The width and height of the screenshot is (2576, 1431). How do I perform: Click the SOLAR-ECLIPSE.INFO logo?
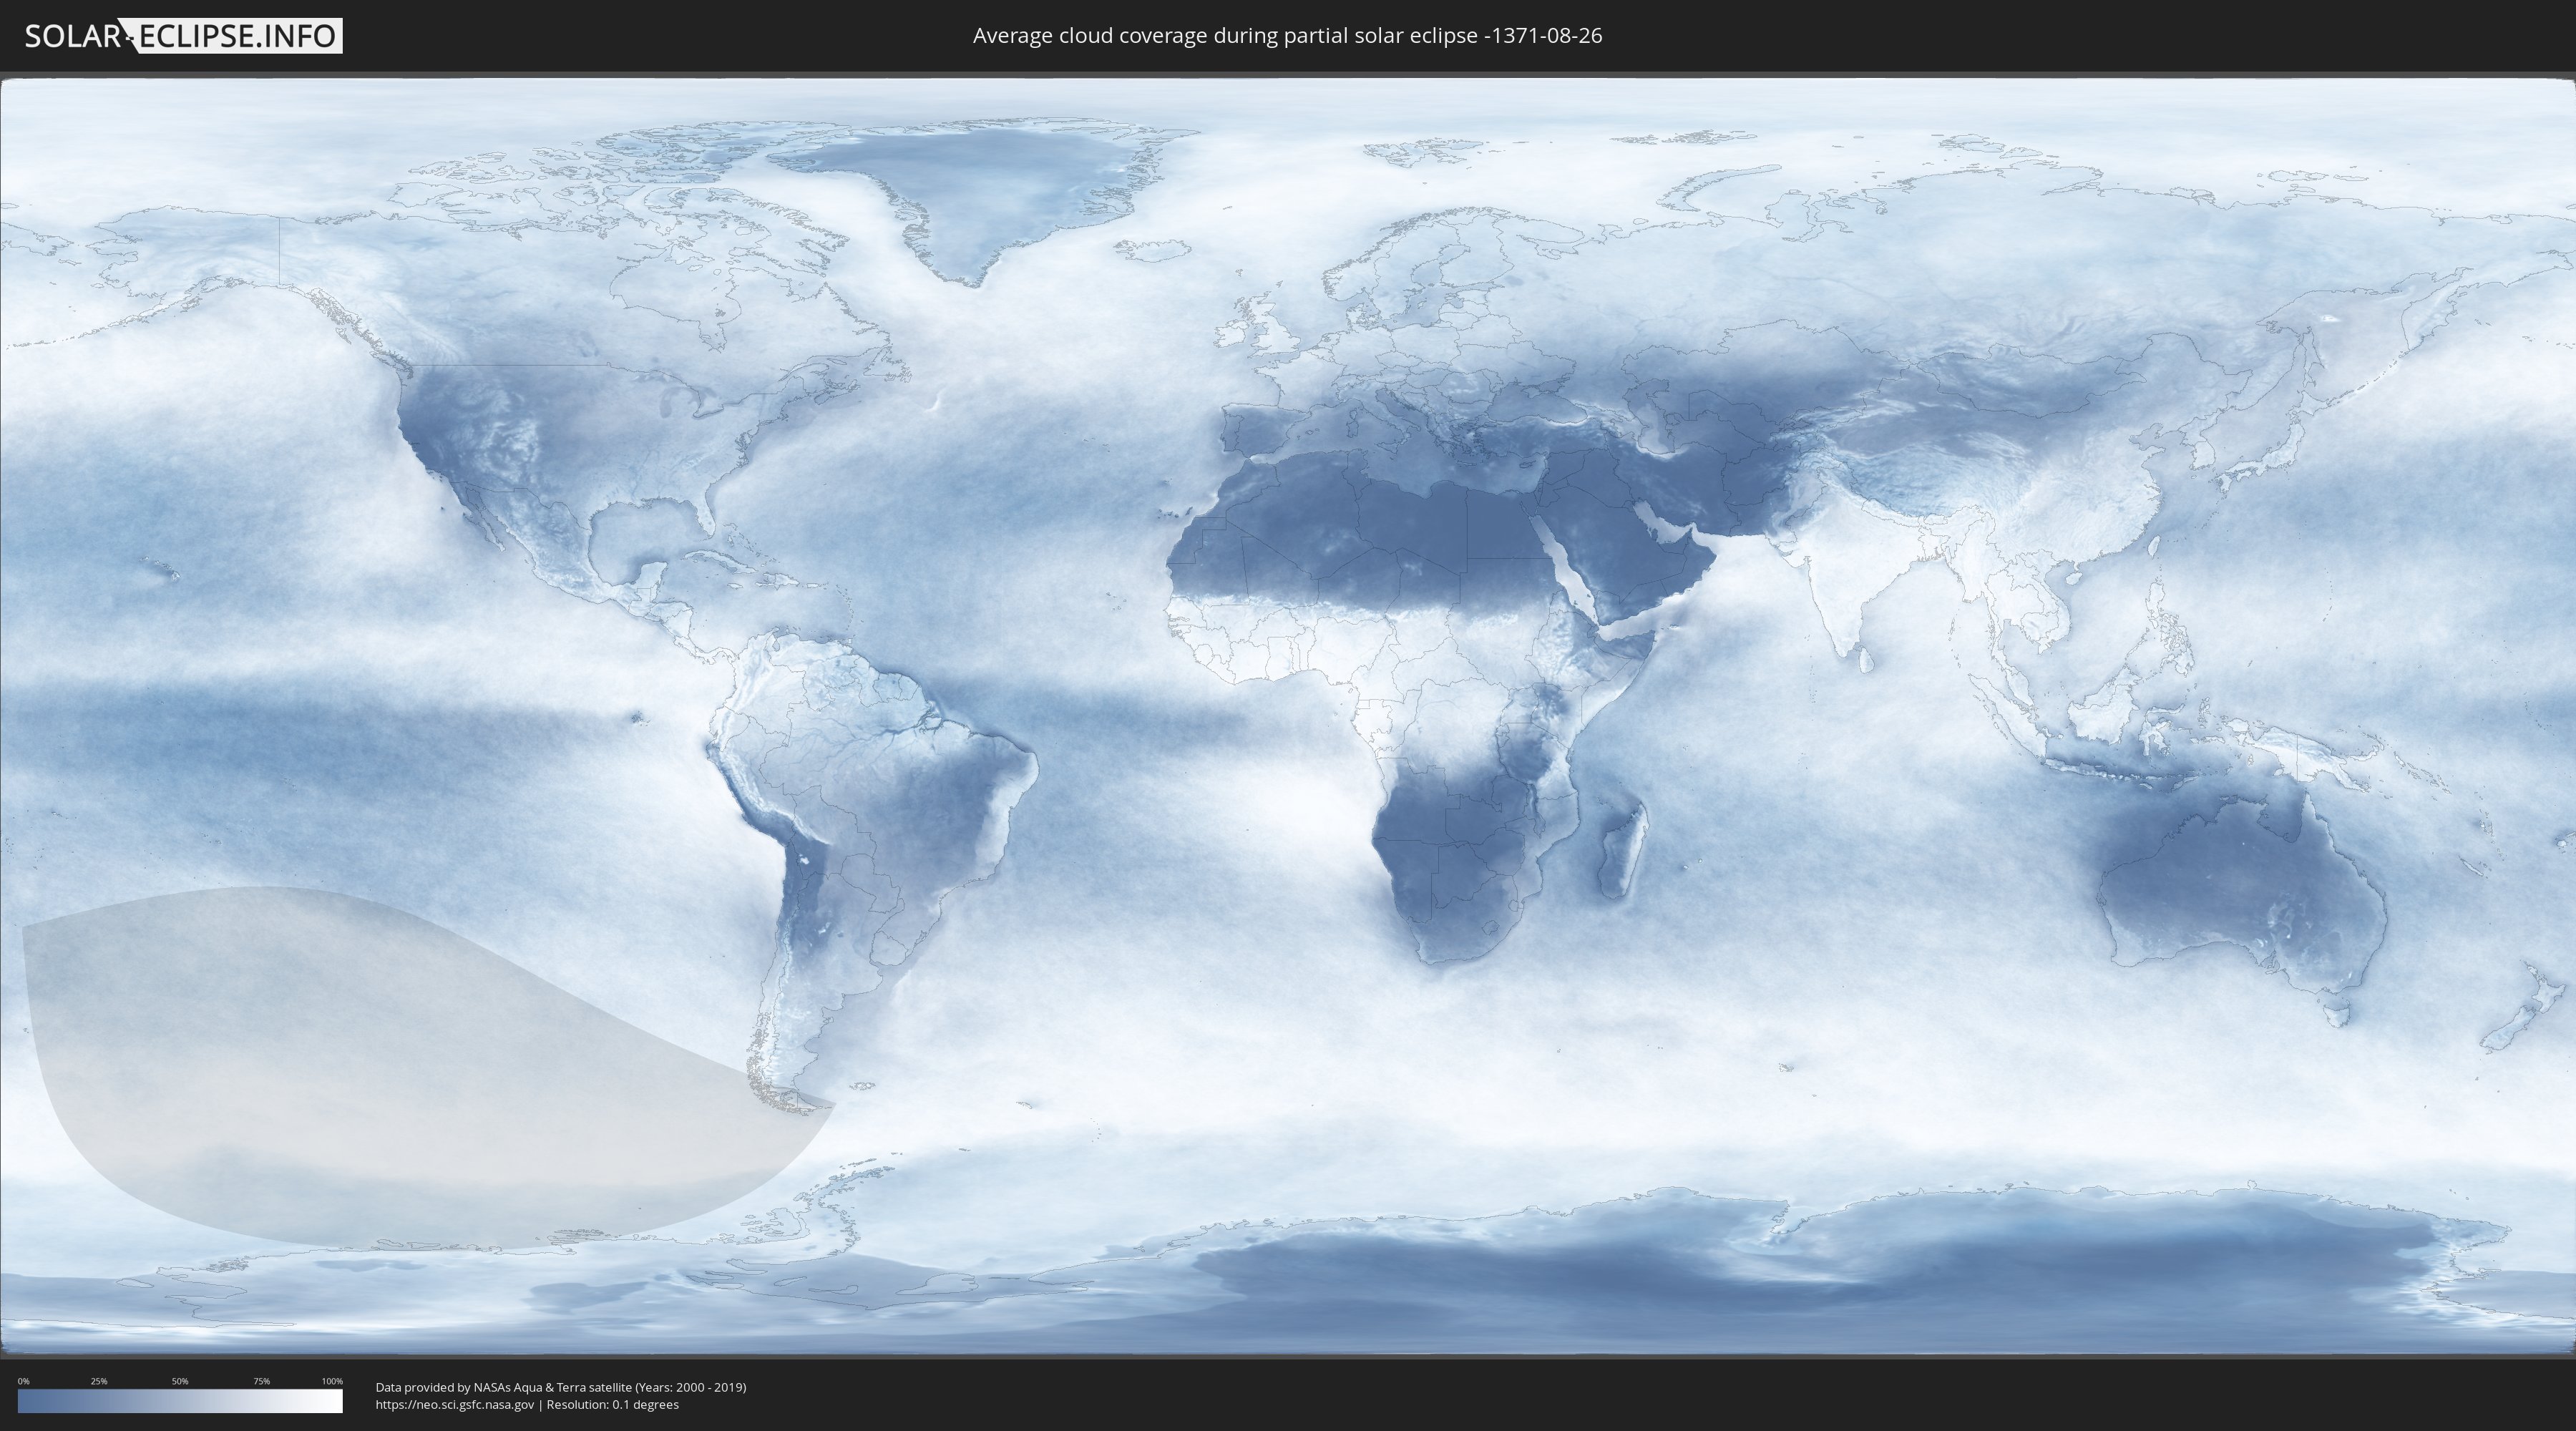pos(183,36)
